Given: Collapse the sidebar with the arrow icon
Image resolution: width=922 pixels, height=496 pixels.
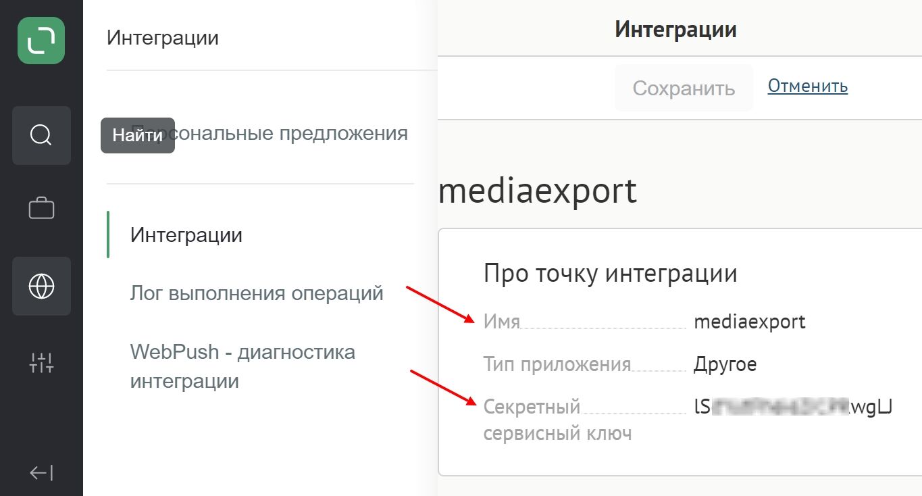Looking at the screenshot, I should pos(41,473).
